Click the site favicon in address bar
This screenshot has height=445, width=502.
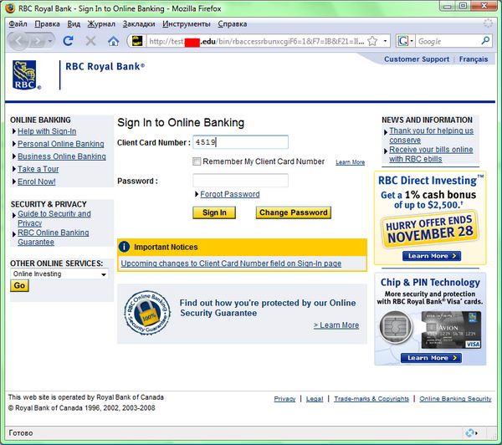coord(137,41)
